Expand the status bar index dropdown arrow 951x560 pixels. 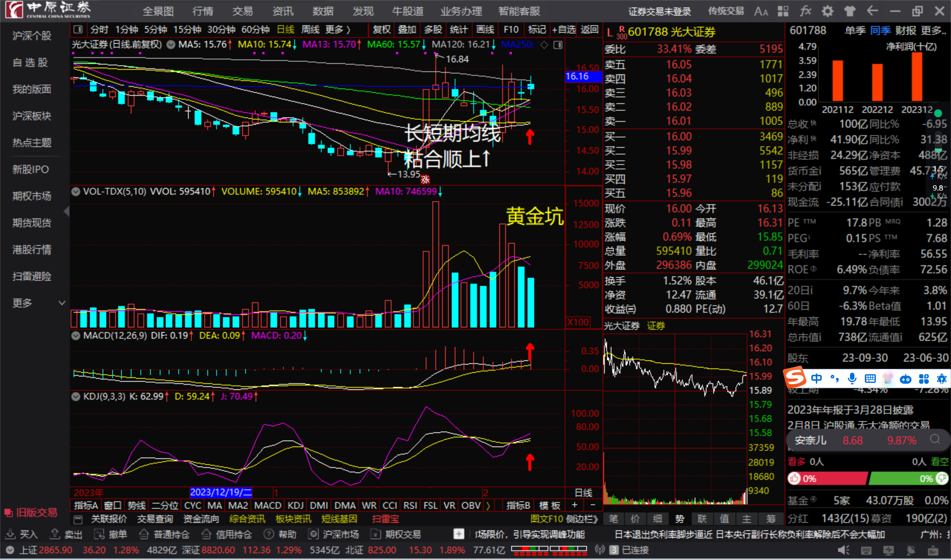(9, 550)
